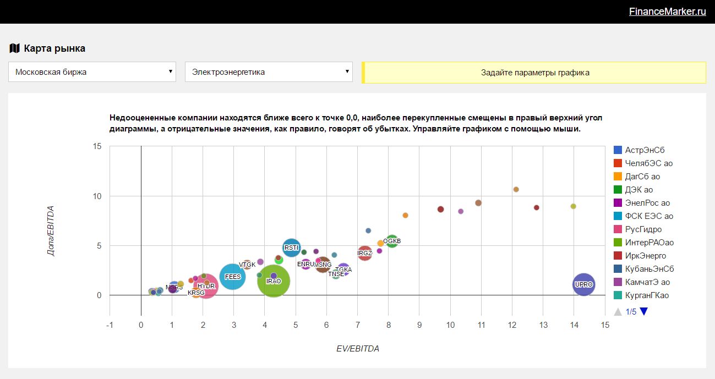715x379 pixels.
Task: Toggle КубаньЭнСб legend item
Action: 649,269
